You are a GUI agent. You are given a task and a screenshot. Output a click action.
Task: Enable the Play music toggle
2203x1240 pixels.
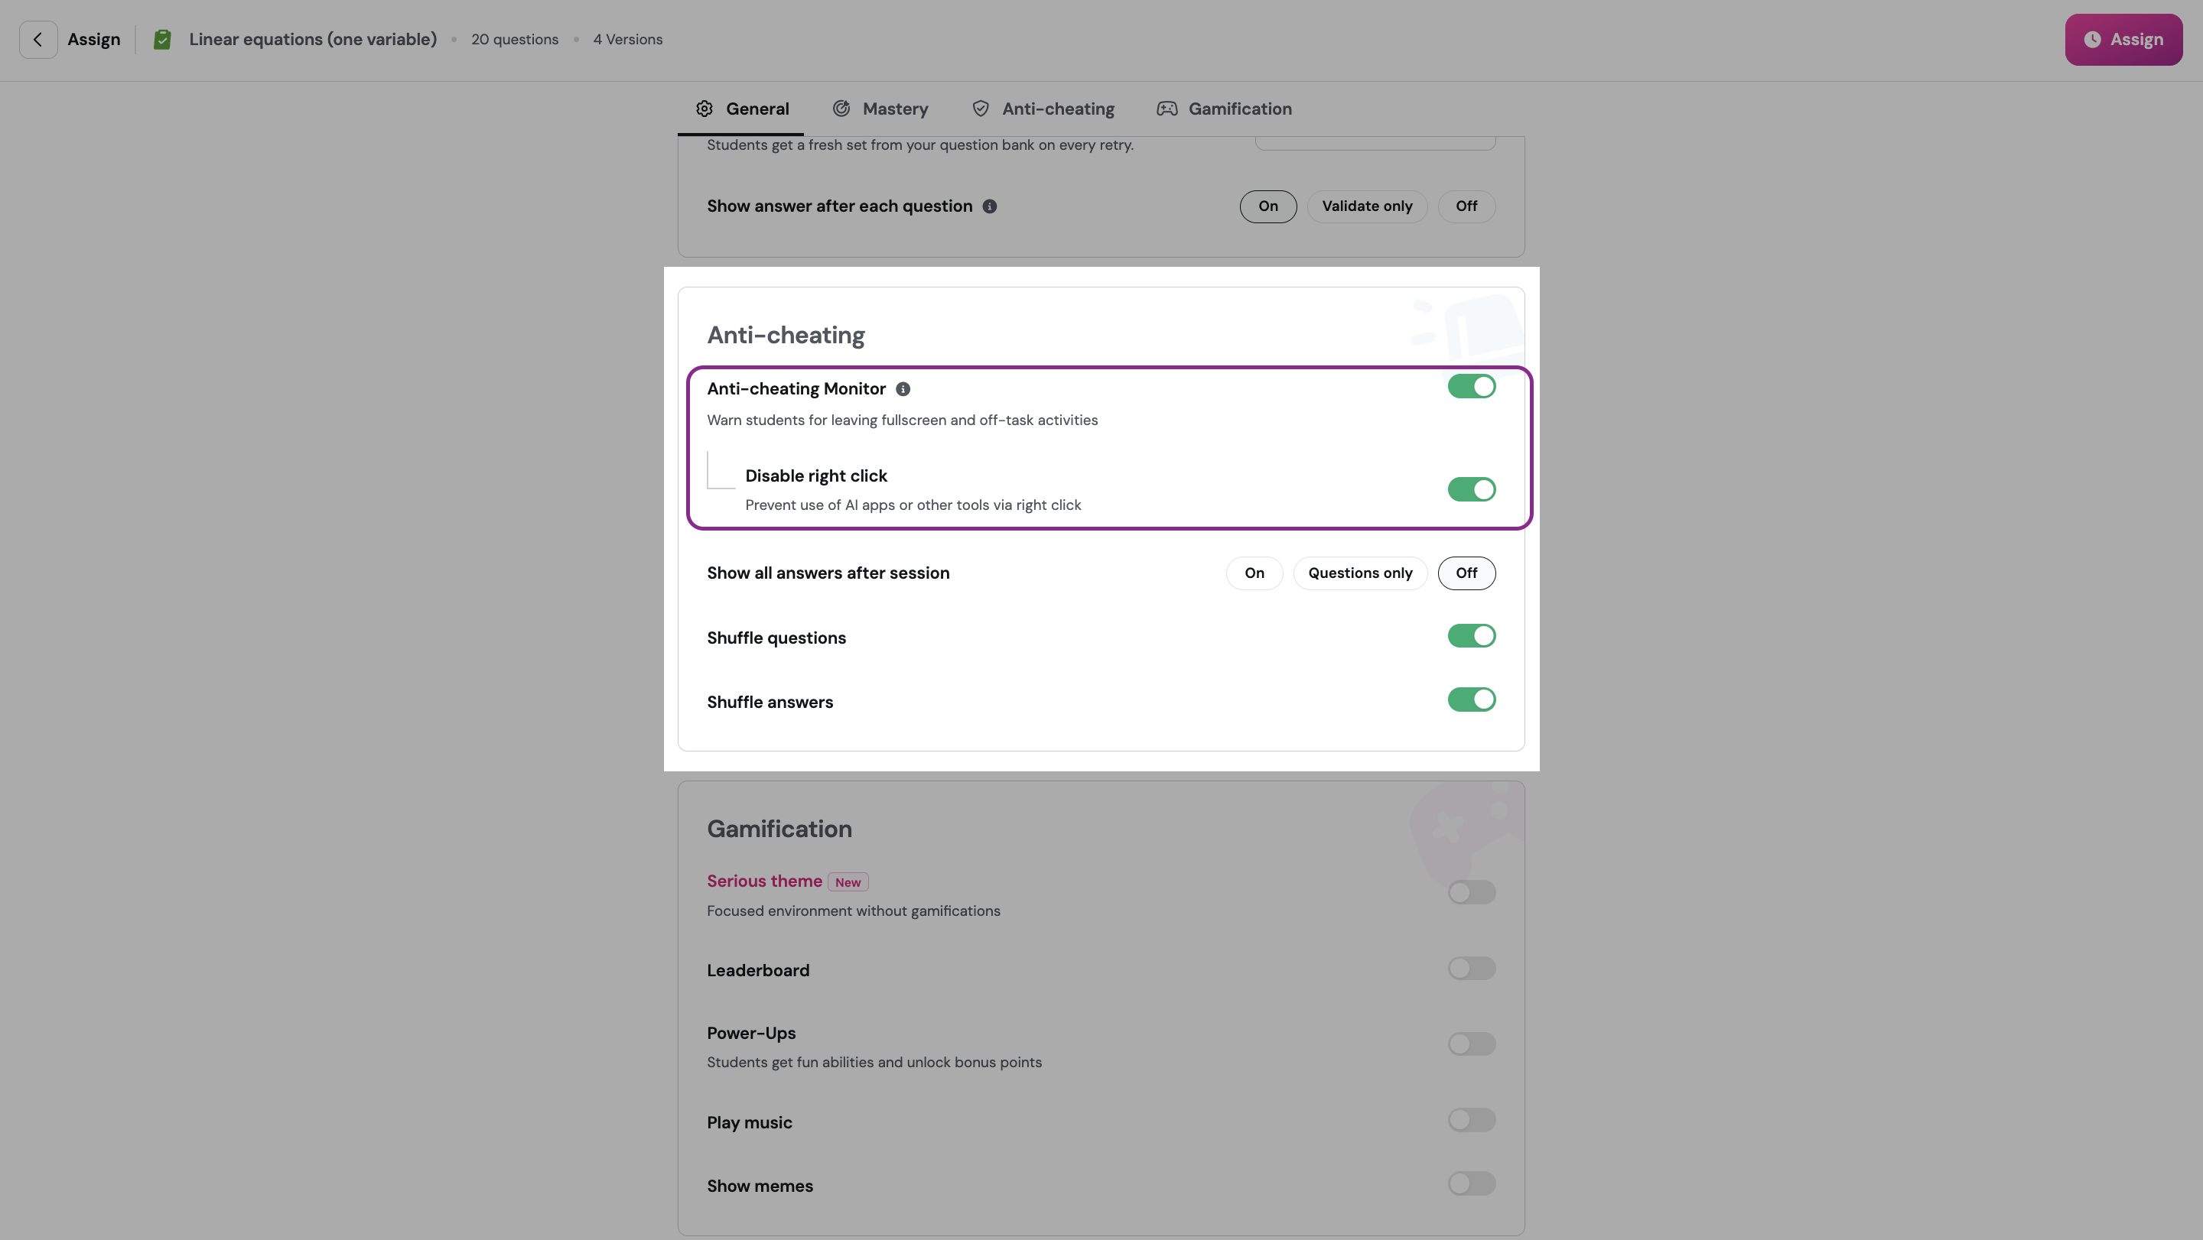tap(1471, 1121)
